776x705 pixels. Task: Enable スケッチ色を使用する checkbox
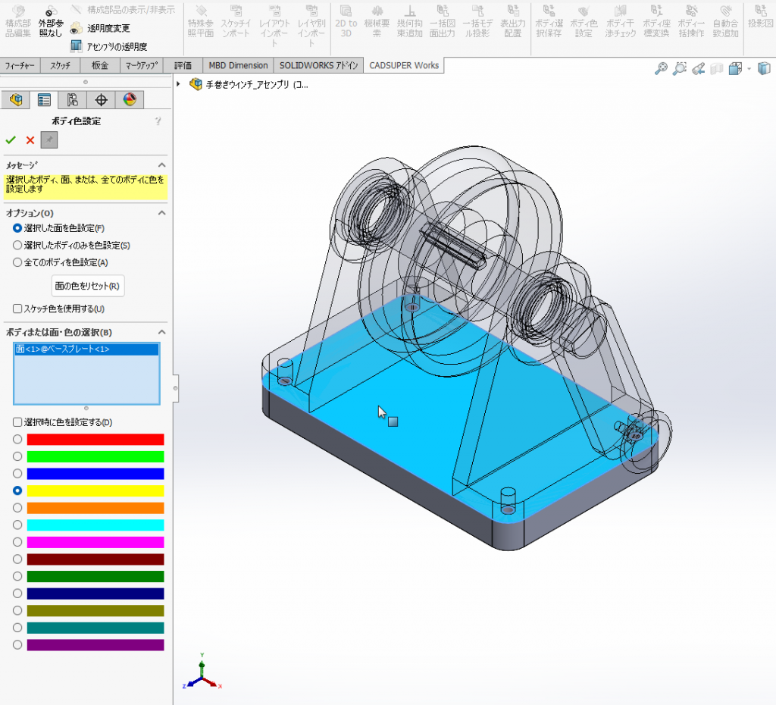point(17,309)
